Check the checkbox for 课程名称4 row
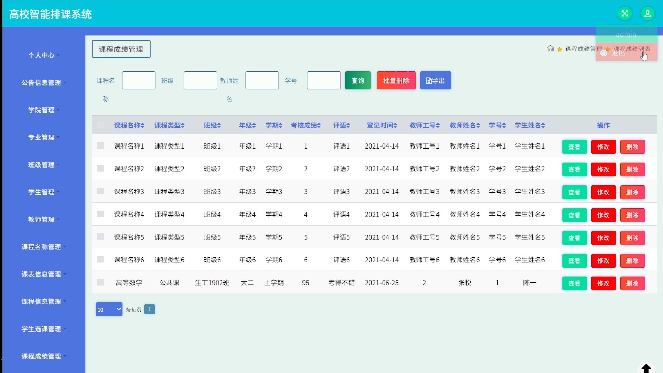This screenshot has height=373, width=663. (x=100, y=214)
